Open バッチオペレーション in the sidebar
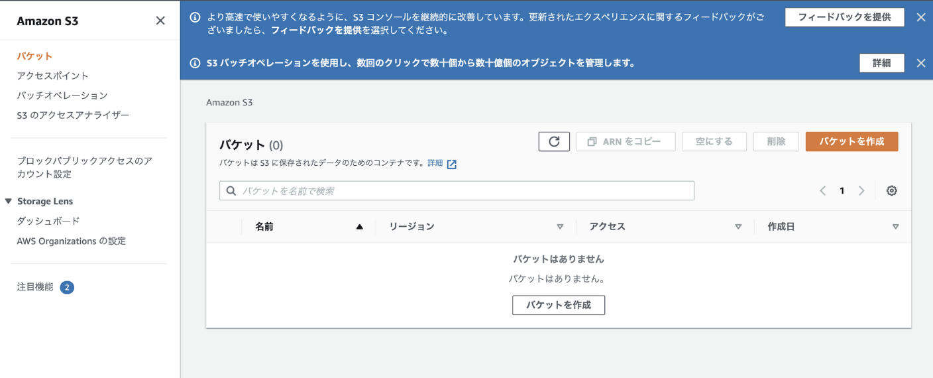The width and height of the screenshot is (933, 378). 62,95
